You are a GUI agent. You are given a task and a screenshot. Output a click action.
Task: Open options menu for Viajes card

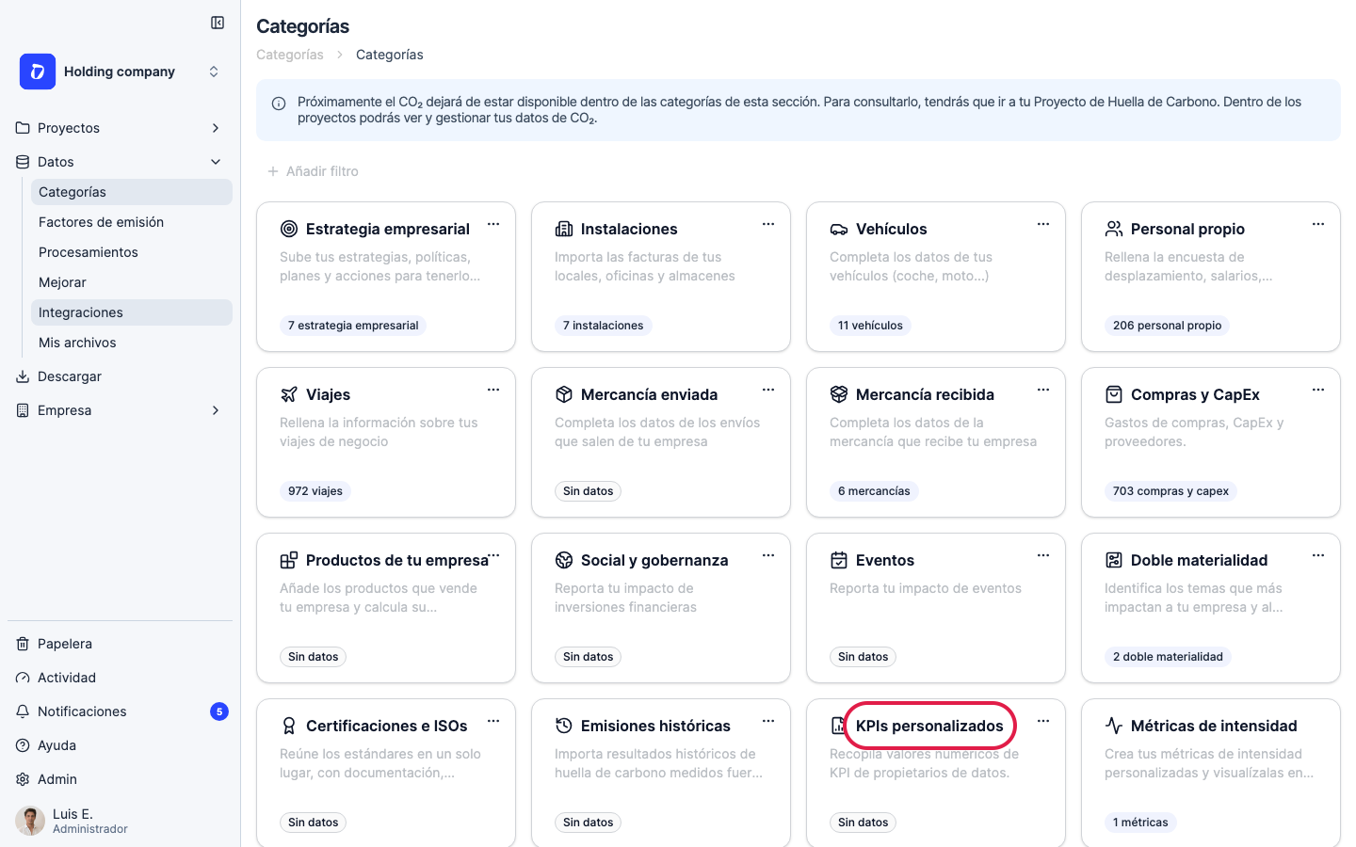tap(493, 390)
